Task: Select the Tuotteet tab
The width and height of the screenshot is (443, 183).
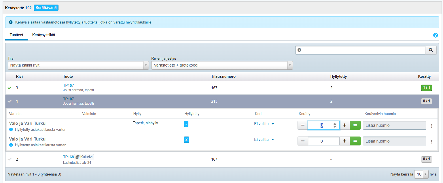Action: click(x=16, y=35)
